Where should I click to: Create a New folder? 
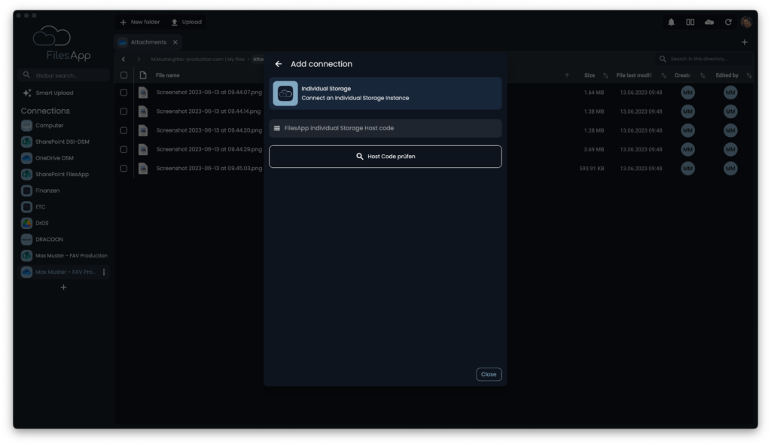140,22
